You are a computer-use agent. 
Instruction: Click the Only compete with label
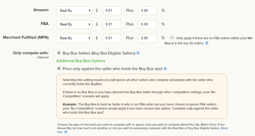tap(31, 53)
